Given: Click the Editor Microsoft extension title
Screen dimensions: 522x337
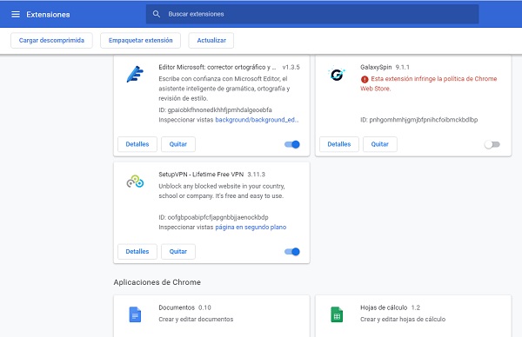Looking at the screenshot, I should point(217,67).
